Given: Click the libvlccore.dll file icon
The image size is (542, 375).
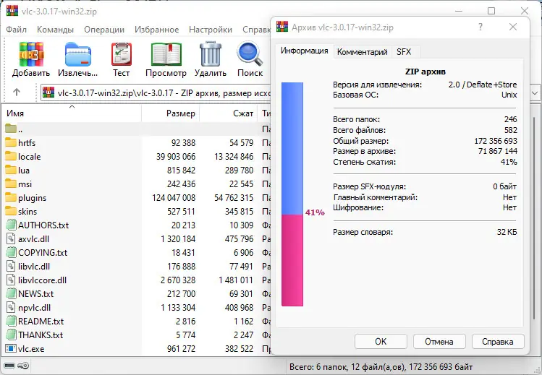Looking at the screenshot, I should (x=11, y=280).
